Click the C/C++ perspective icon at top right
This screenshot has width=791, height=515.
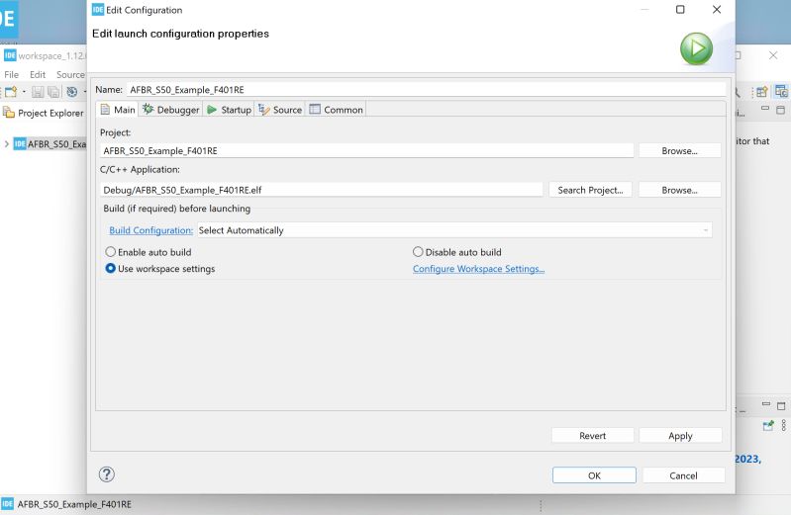point(781,91)
